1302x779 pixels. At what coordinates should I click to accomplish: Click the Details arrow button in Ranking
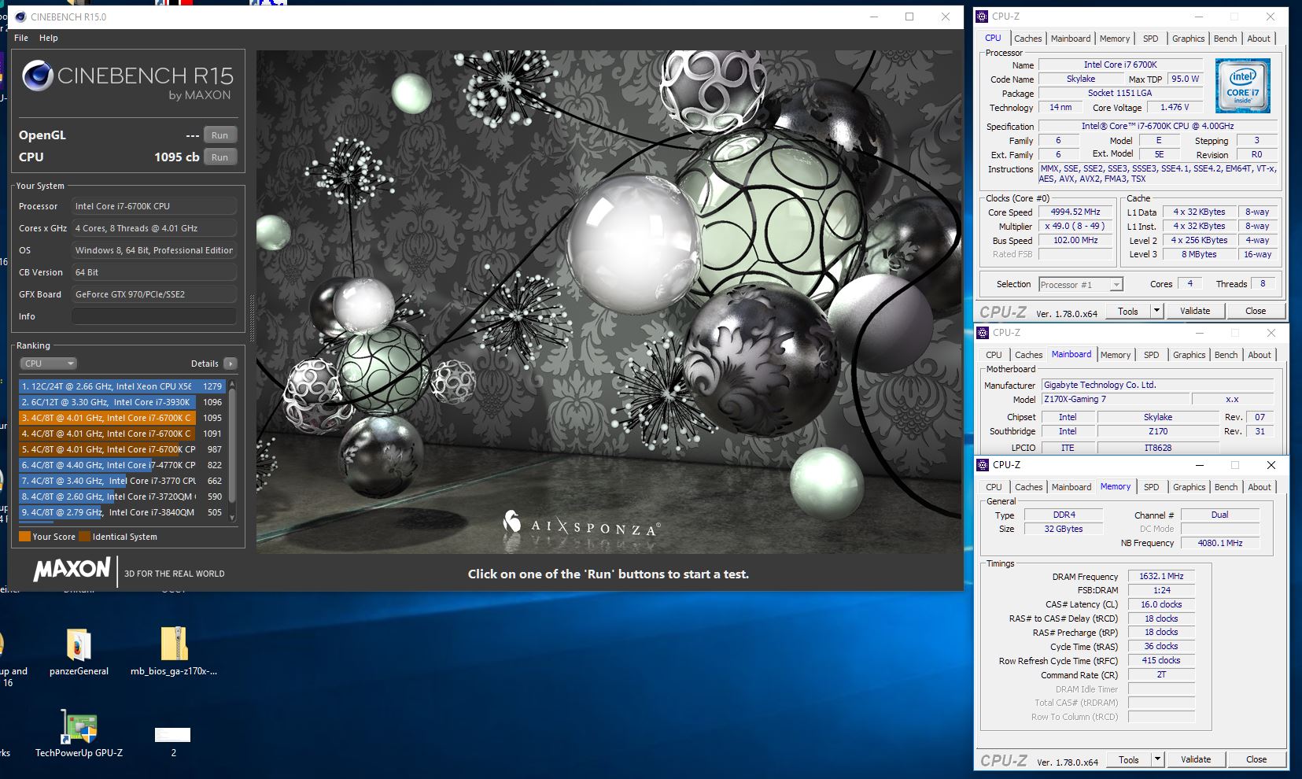(230, 364)
